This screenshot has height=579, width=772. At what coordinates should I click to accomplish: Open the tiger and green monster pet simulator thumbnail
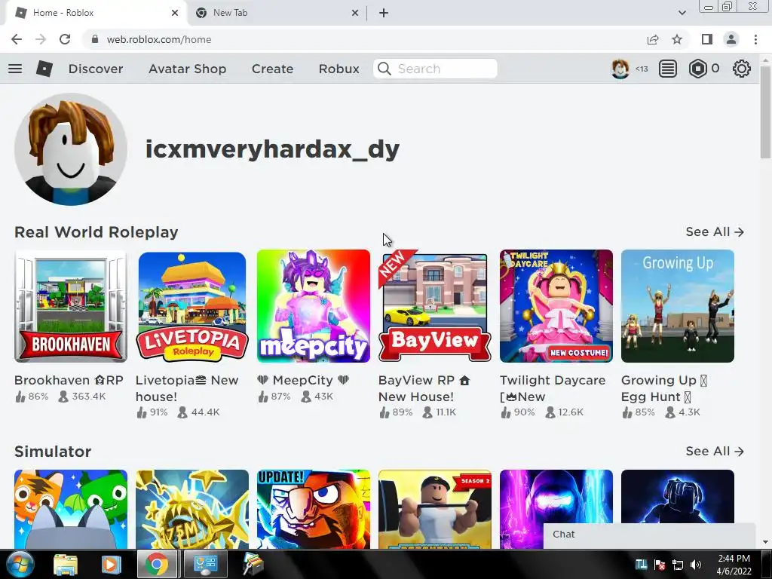pos(71,509)
